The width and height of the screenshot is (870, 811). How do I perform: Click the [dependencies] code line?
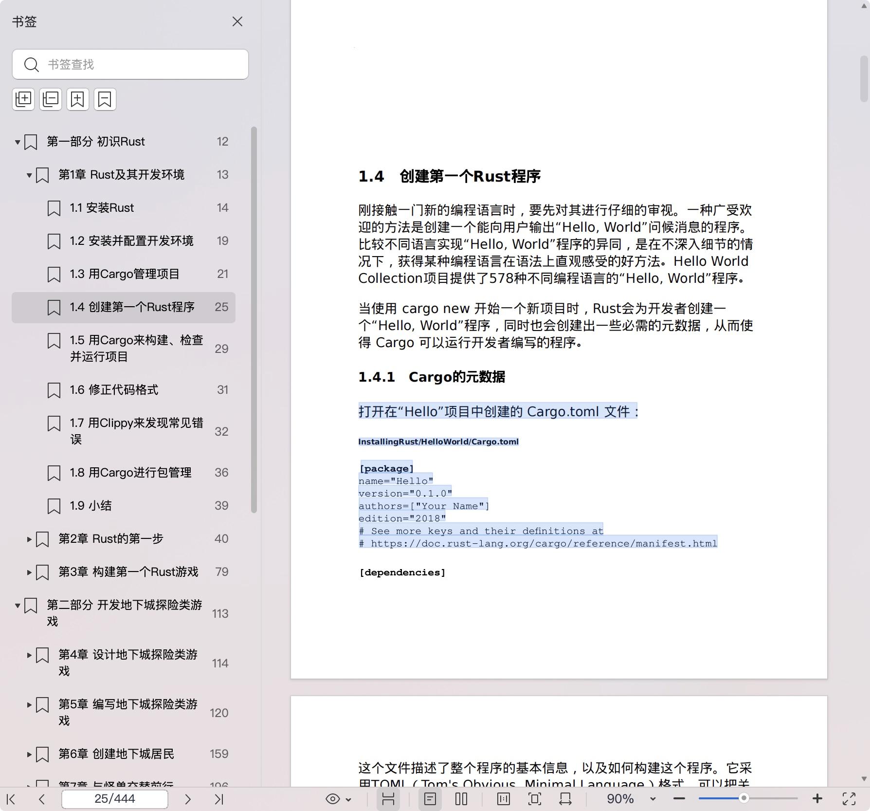(402, 572)
